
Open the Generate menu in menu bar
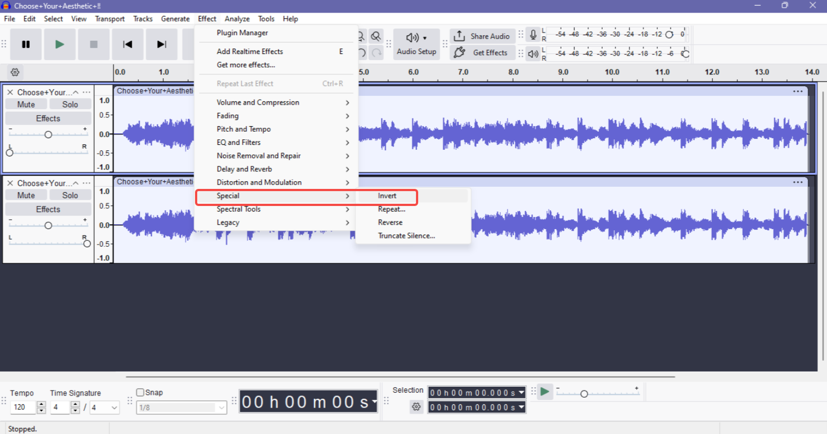pos(175,19)
